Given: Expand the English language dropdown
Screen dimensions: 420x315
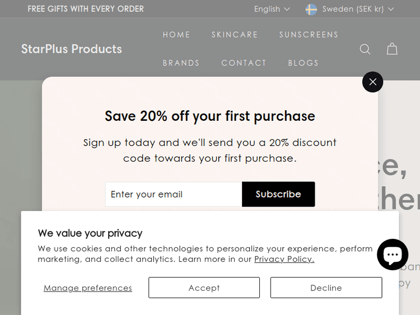Looking at the screenshot, I should (272, 9).
